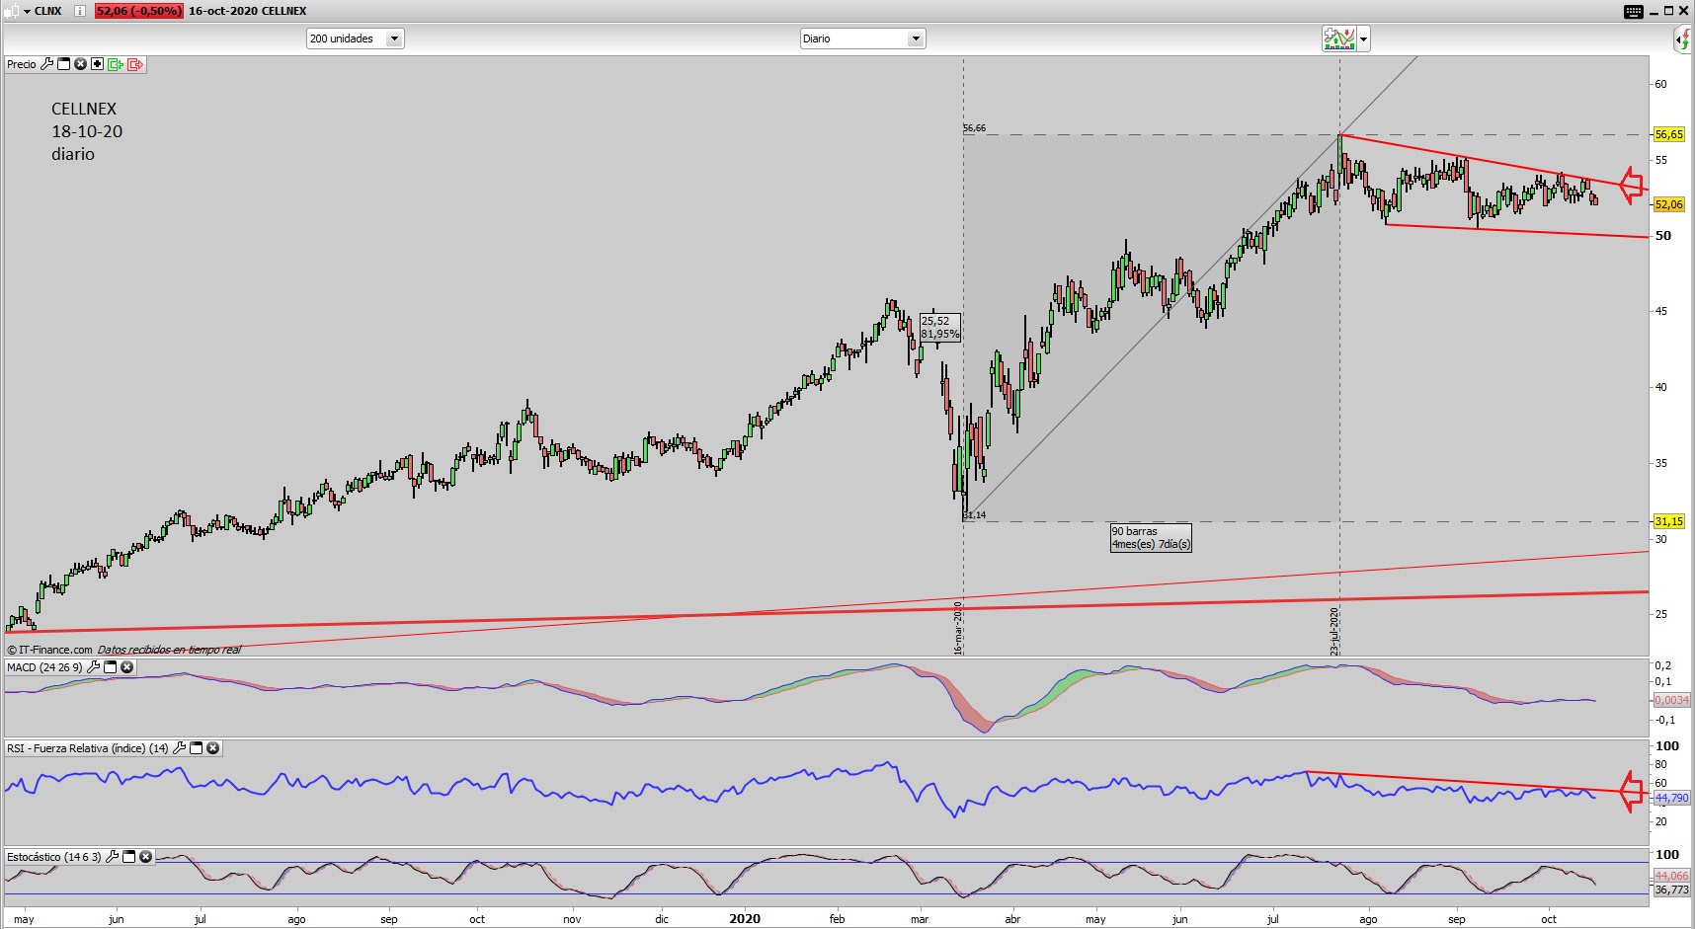
Task: Close the MACD indicator panel
Action: click(126, 667)
